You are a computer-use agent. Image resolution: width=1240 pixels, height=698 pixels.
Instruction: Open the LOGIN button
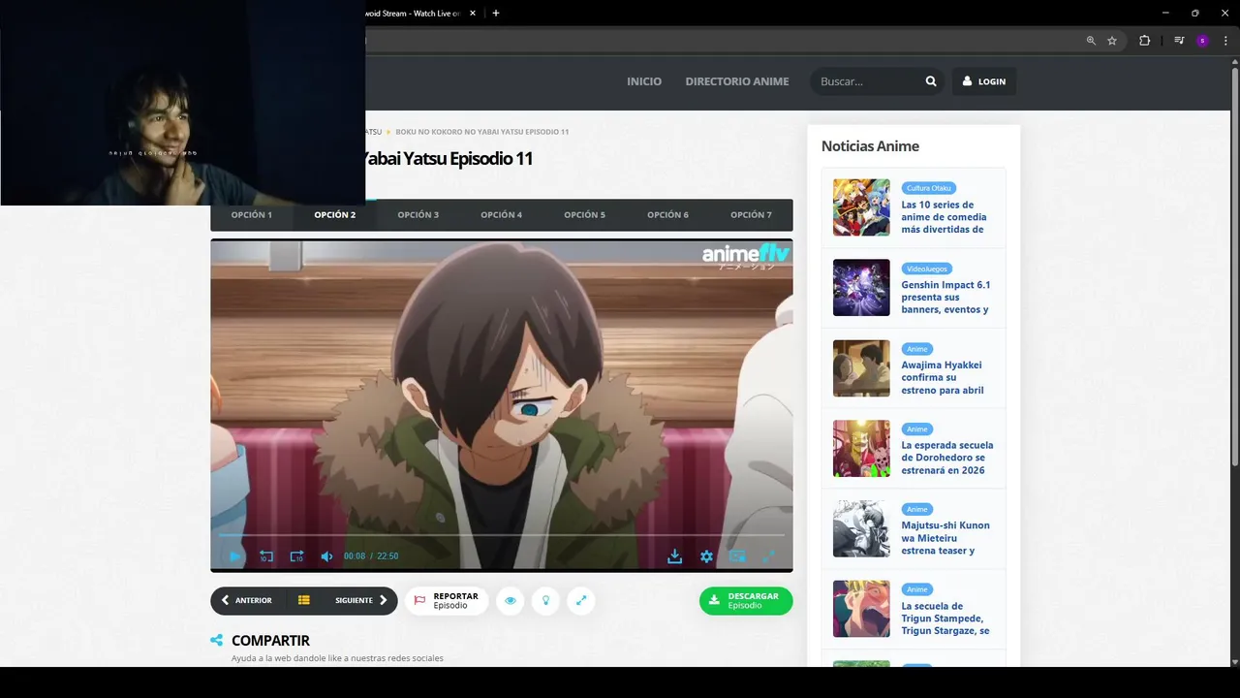pos(984,81)
